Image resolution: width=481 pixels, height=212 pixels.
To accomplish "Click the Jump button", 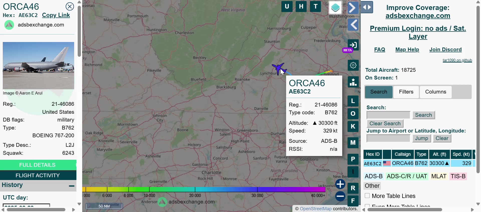I will point(422,138).
